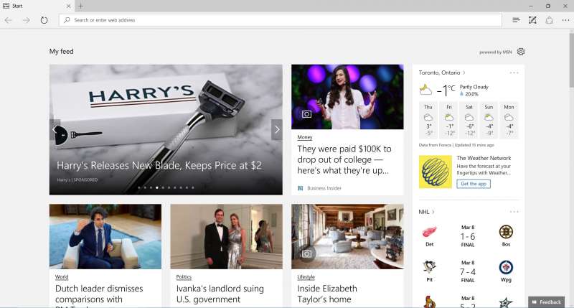Open a new tab with plus button
This screenshot has height=308, width=574.
(x=80, y=6)
